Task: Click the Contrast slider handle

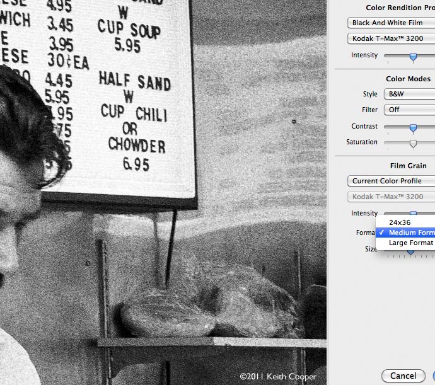Action: click(413, 128)
